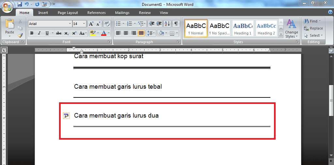Increase paragraph indent
This screenshot has width=334, height=165.
159,23
